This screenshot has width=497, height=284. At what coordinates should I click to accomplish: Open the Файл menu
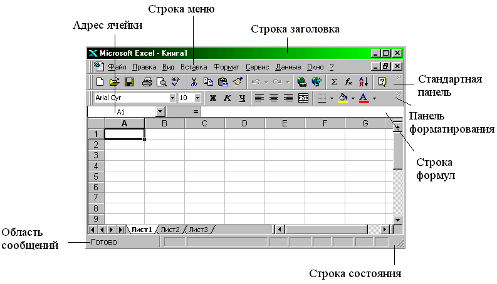(x=117, y=66)
